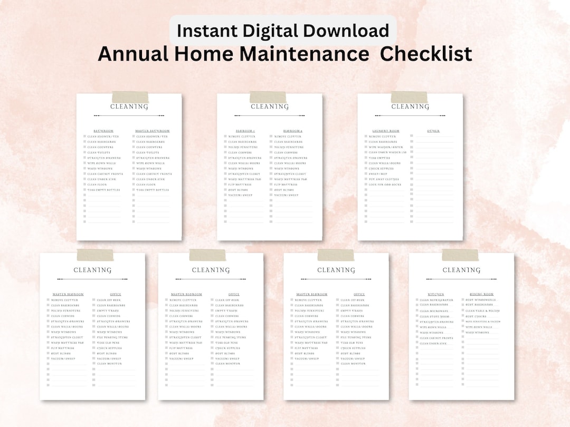This screenshot has width=570, height=427.
Task: Click the Instant Digital Download badge
Action: click(x=283, y=31)
